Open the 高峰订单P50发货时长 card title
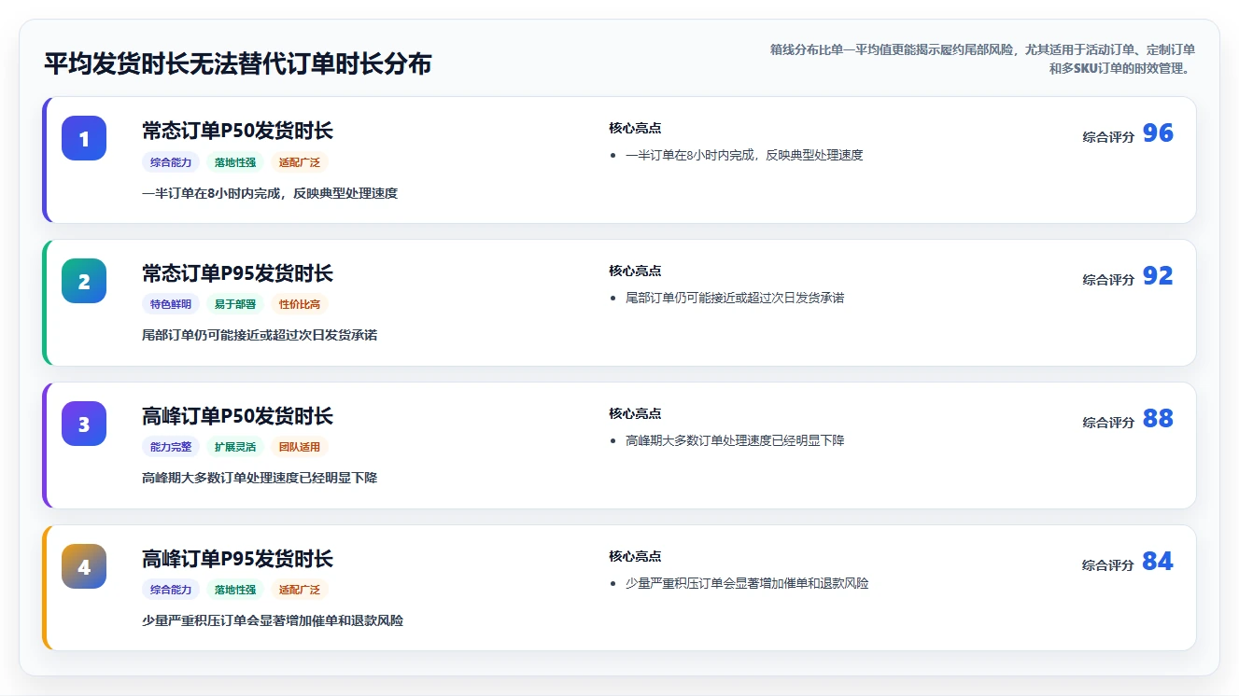 coord(237,416)
